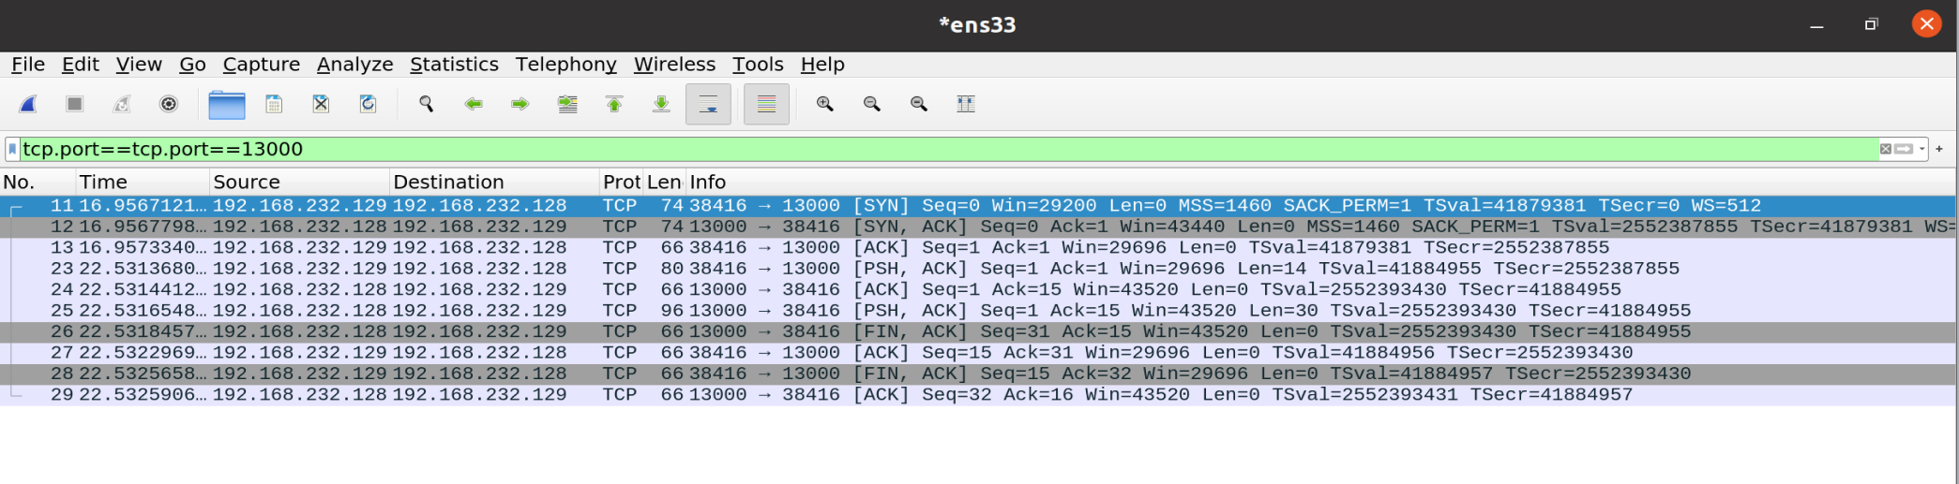The width and height of the screenshot is (1959, 484).
Task: Select packet 24 ACK row
Action: [978, 290]
